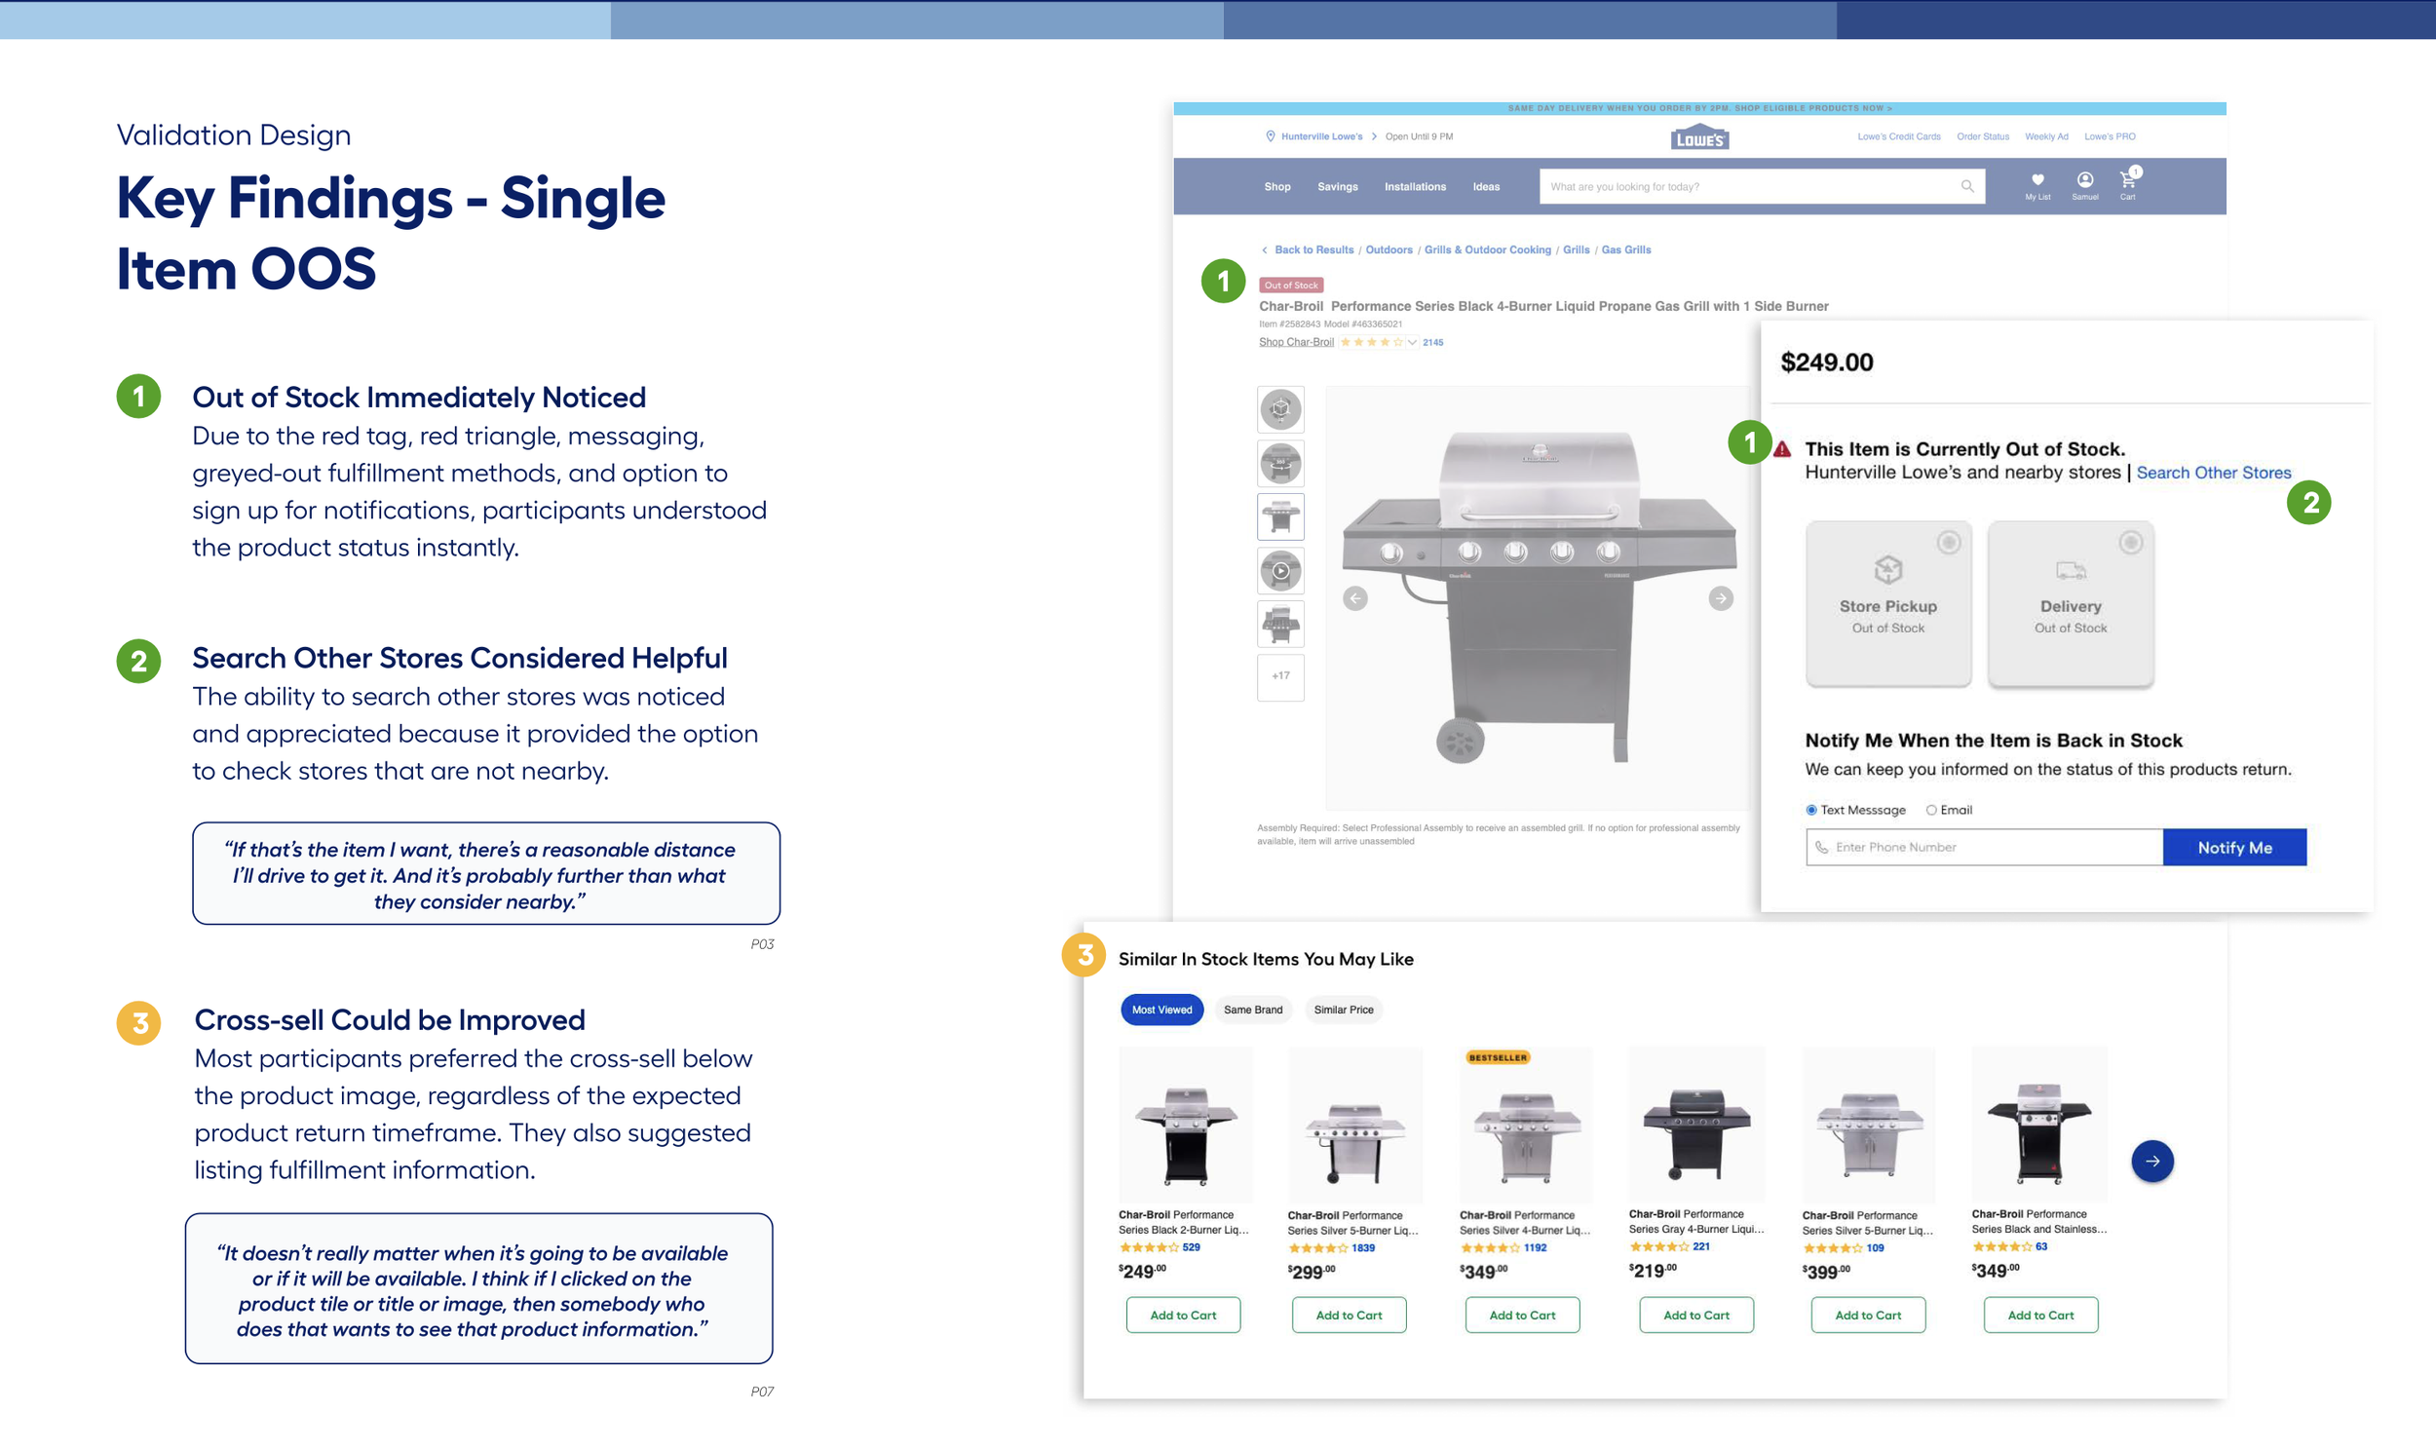Select the Email radio option
2436x1451 pixels.
tap(1930, 810)
